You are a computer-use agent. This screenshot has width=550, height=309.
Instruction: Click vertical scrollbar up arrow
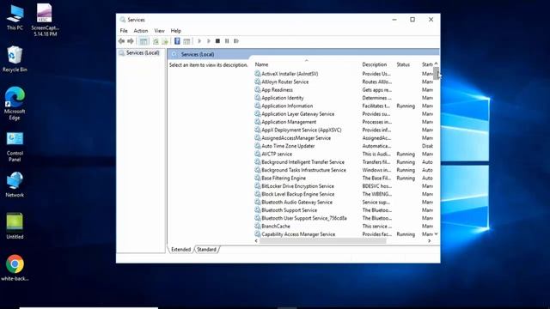pos(436,64)
